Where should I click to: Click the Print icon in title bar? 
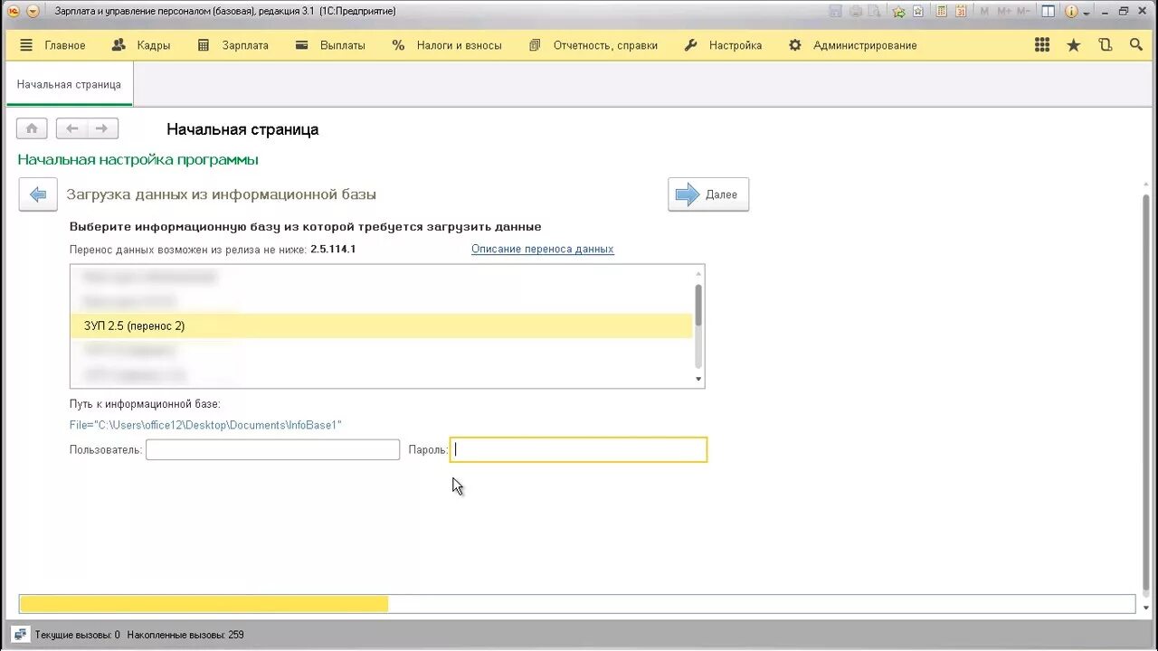(855, 12)
